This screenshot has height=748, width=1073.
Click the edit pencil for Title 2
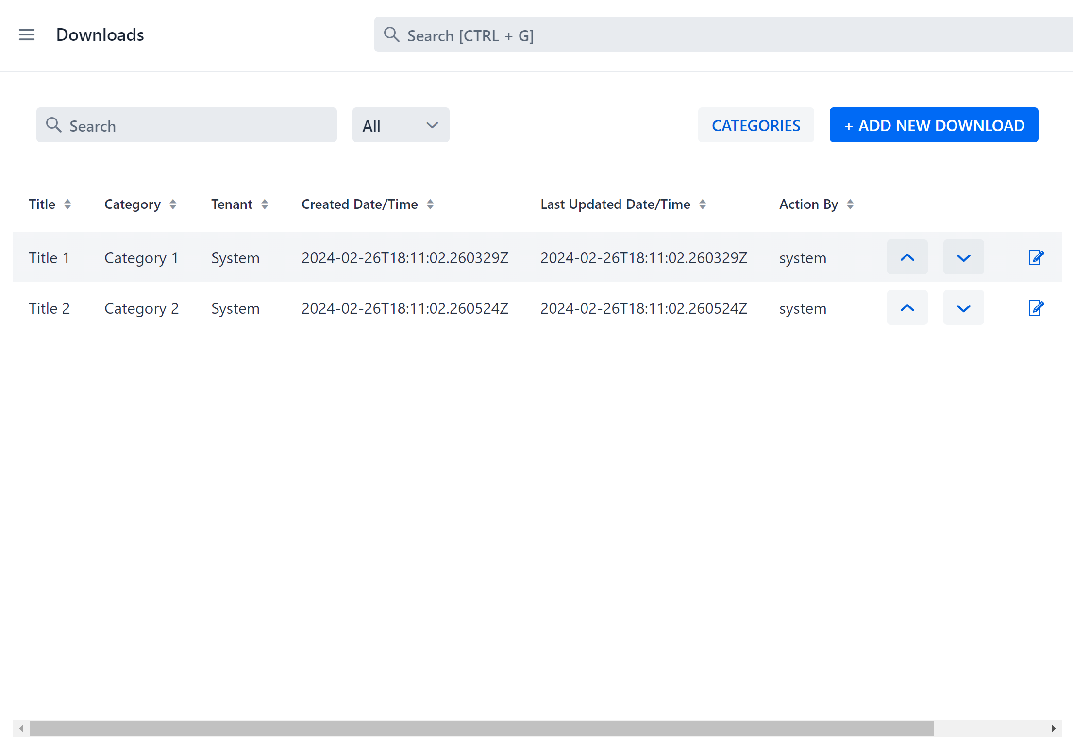click(1036, 307)
